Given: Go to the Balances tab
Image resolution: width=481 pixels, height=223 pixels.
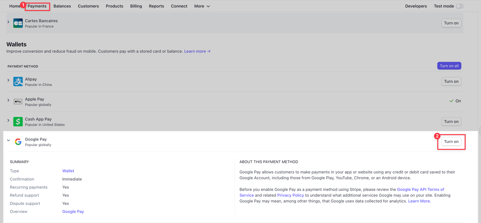Looking at the screenshot, I should (62, 6).
